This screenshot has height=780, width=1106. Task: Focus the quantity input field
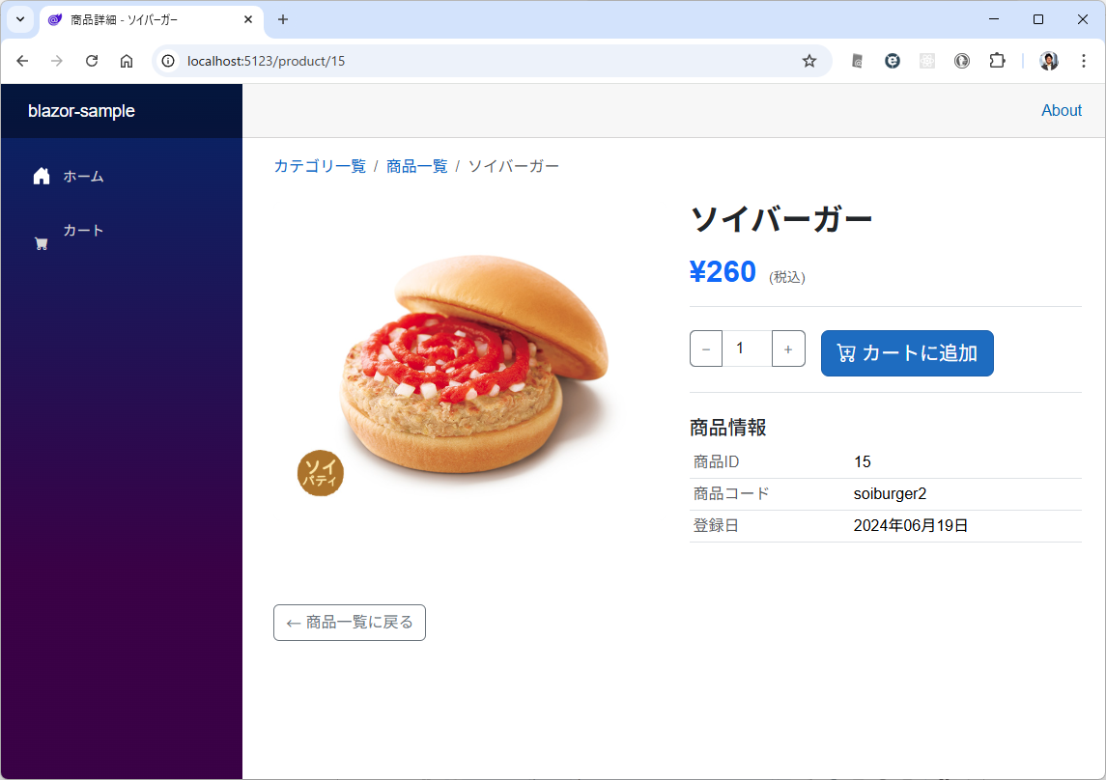(747, 348)
